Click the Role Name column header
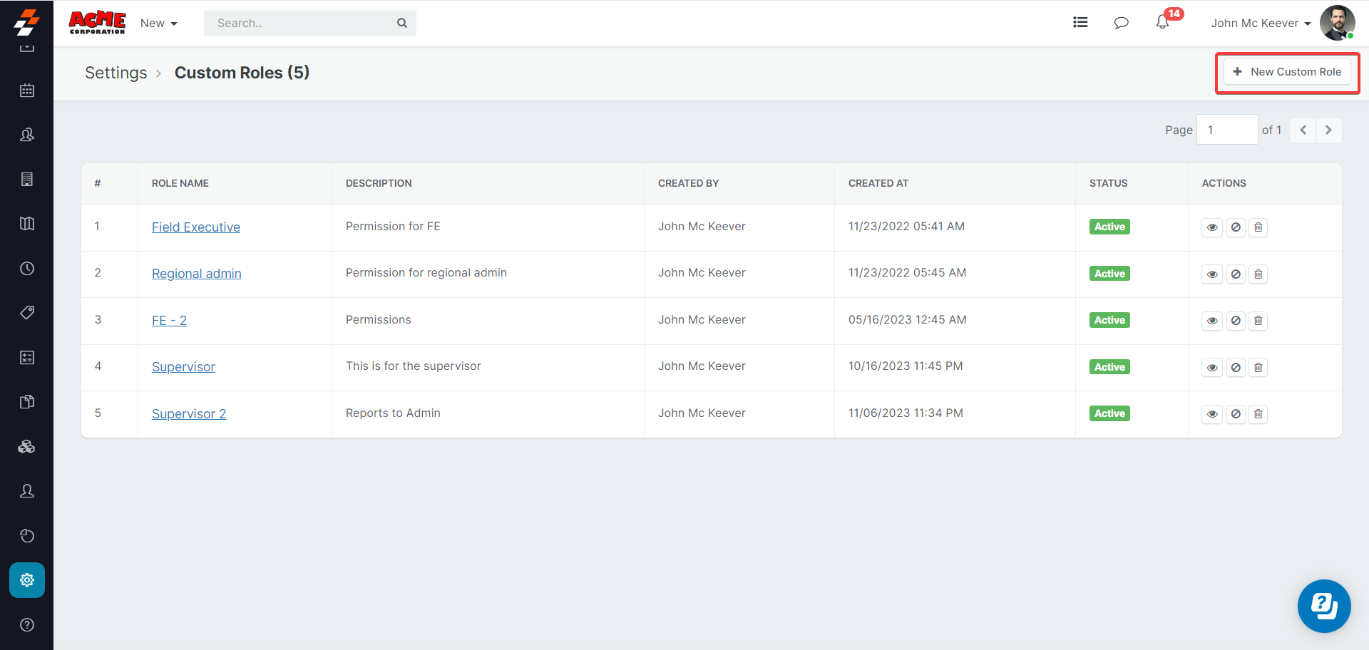The image size is (1369, 650). 180,183
